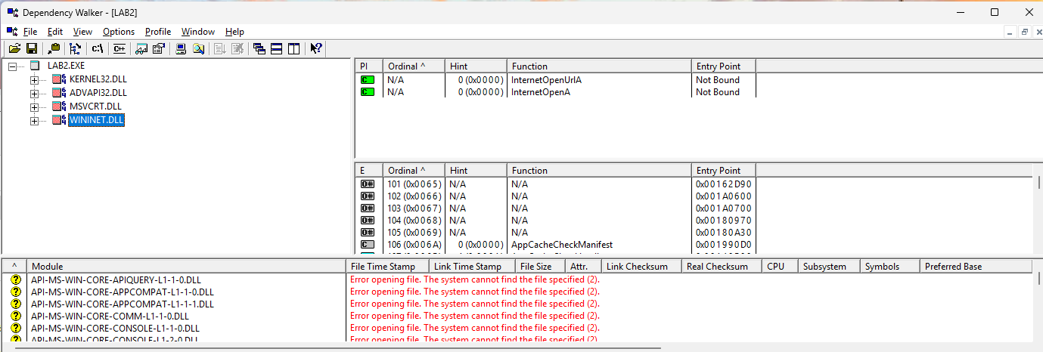The image size is (1043, 352).
Task: Click the Context Help arrow-question icon
Action: tap(316, 48)
